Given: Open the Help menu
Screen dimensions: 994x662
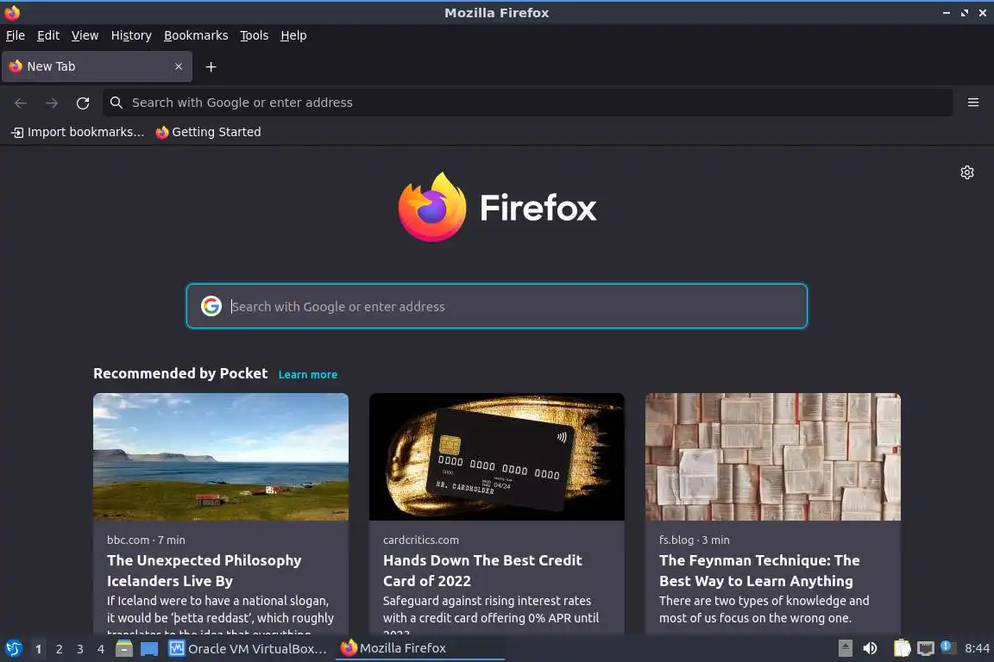Looking at the screenshot, I should pyautogui.click(x=293, y=35).
